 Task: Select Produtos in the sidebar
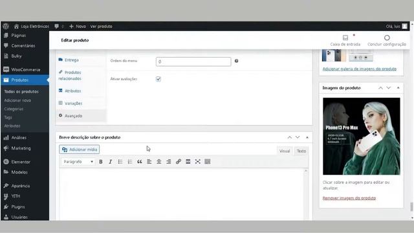25,80
